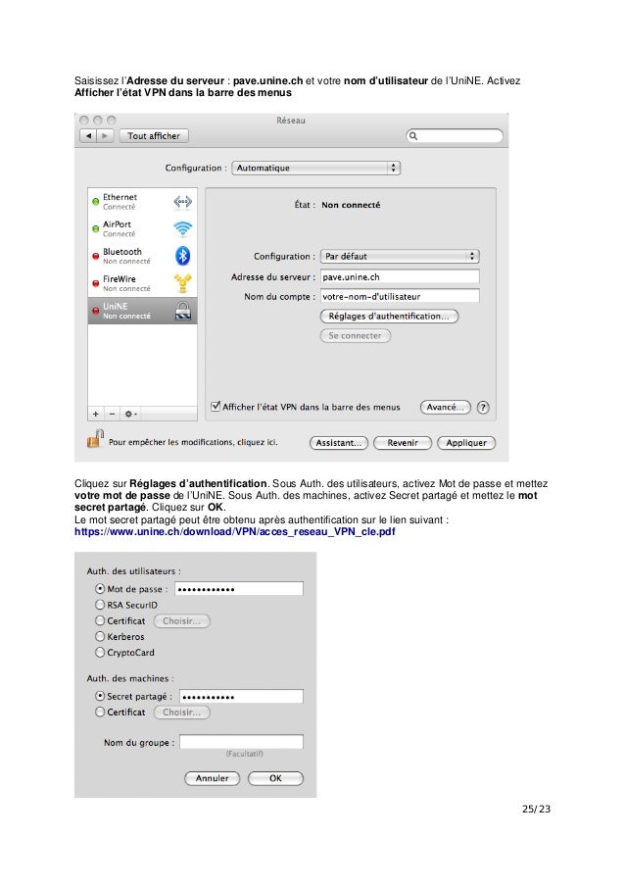Select the Kerberos radio button

click(x=100, y=636)
